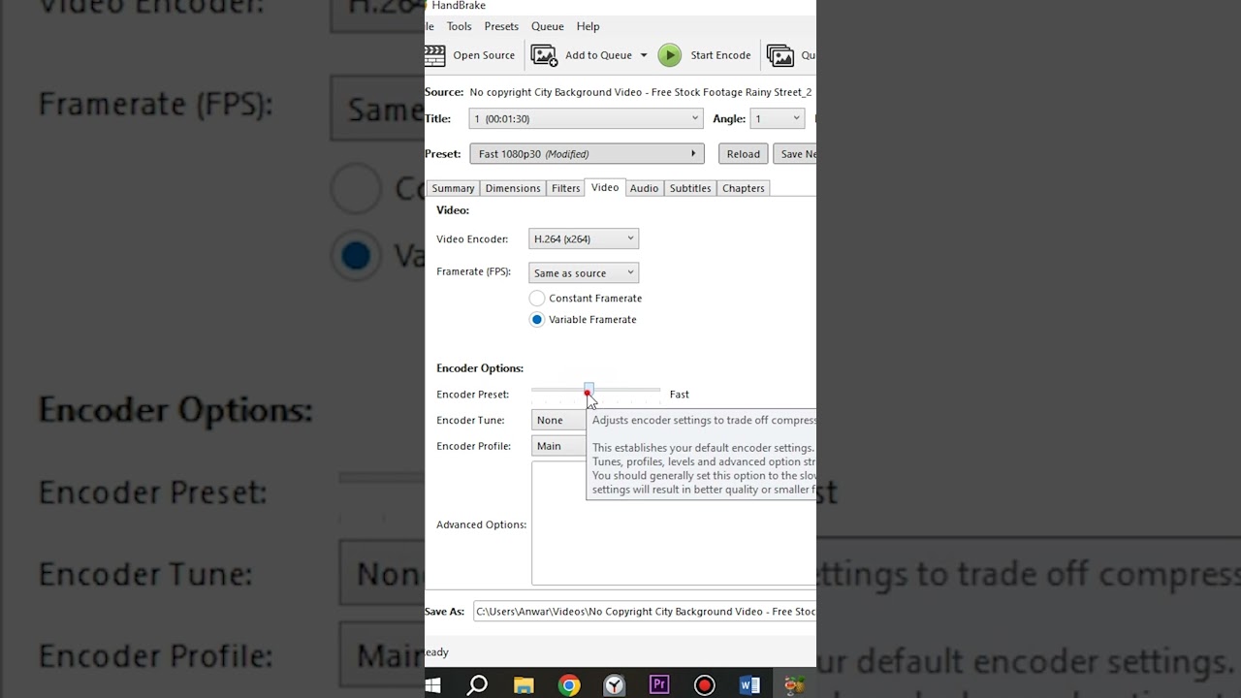Switch to the Audio tab
This screenshot has width=1241, height=698.
(644, 188)
